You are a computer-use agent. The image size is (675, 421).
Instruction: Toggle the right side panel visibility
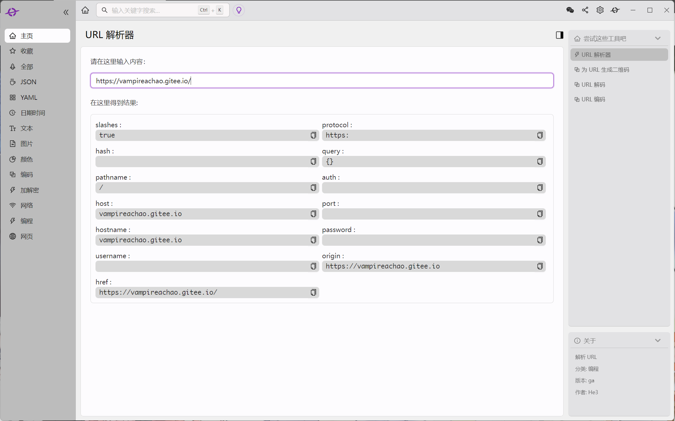(560, 35)
